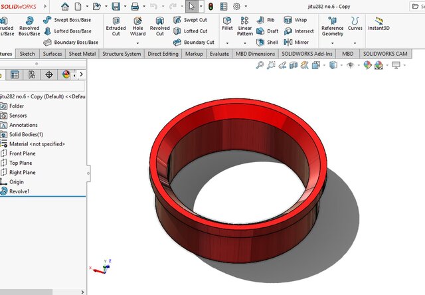Switch to the Sheet Metal tab
425x295 pixels.
click(x=82, y=54)
